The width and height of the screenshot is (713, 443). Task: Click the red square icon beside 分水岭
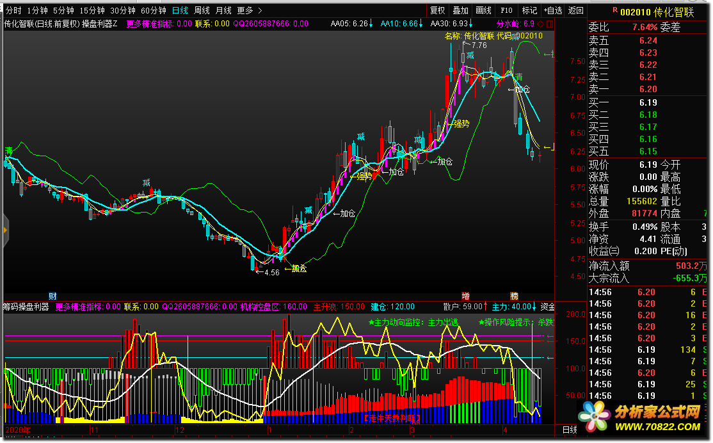[549, 24]
